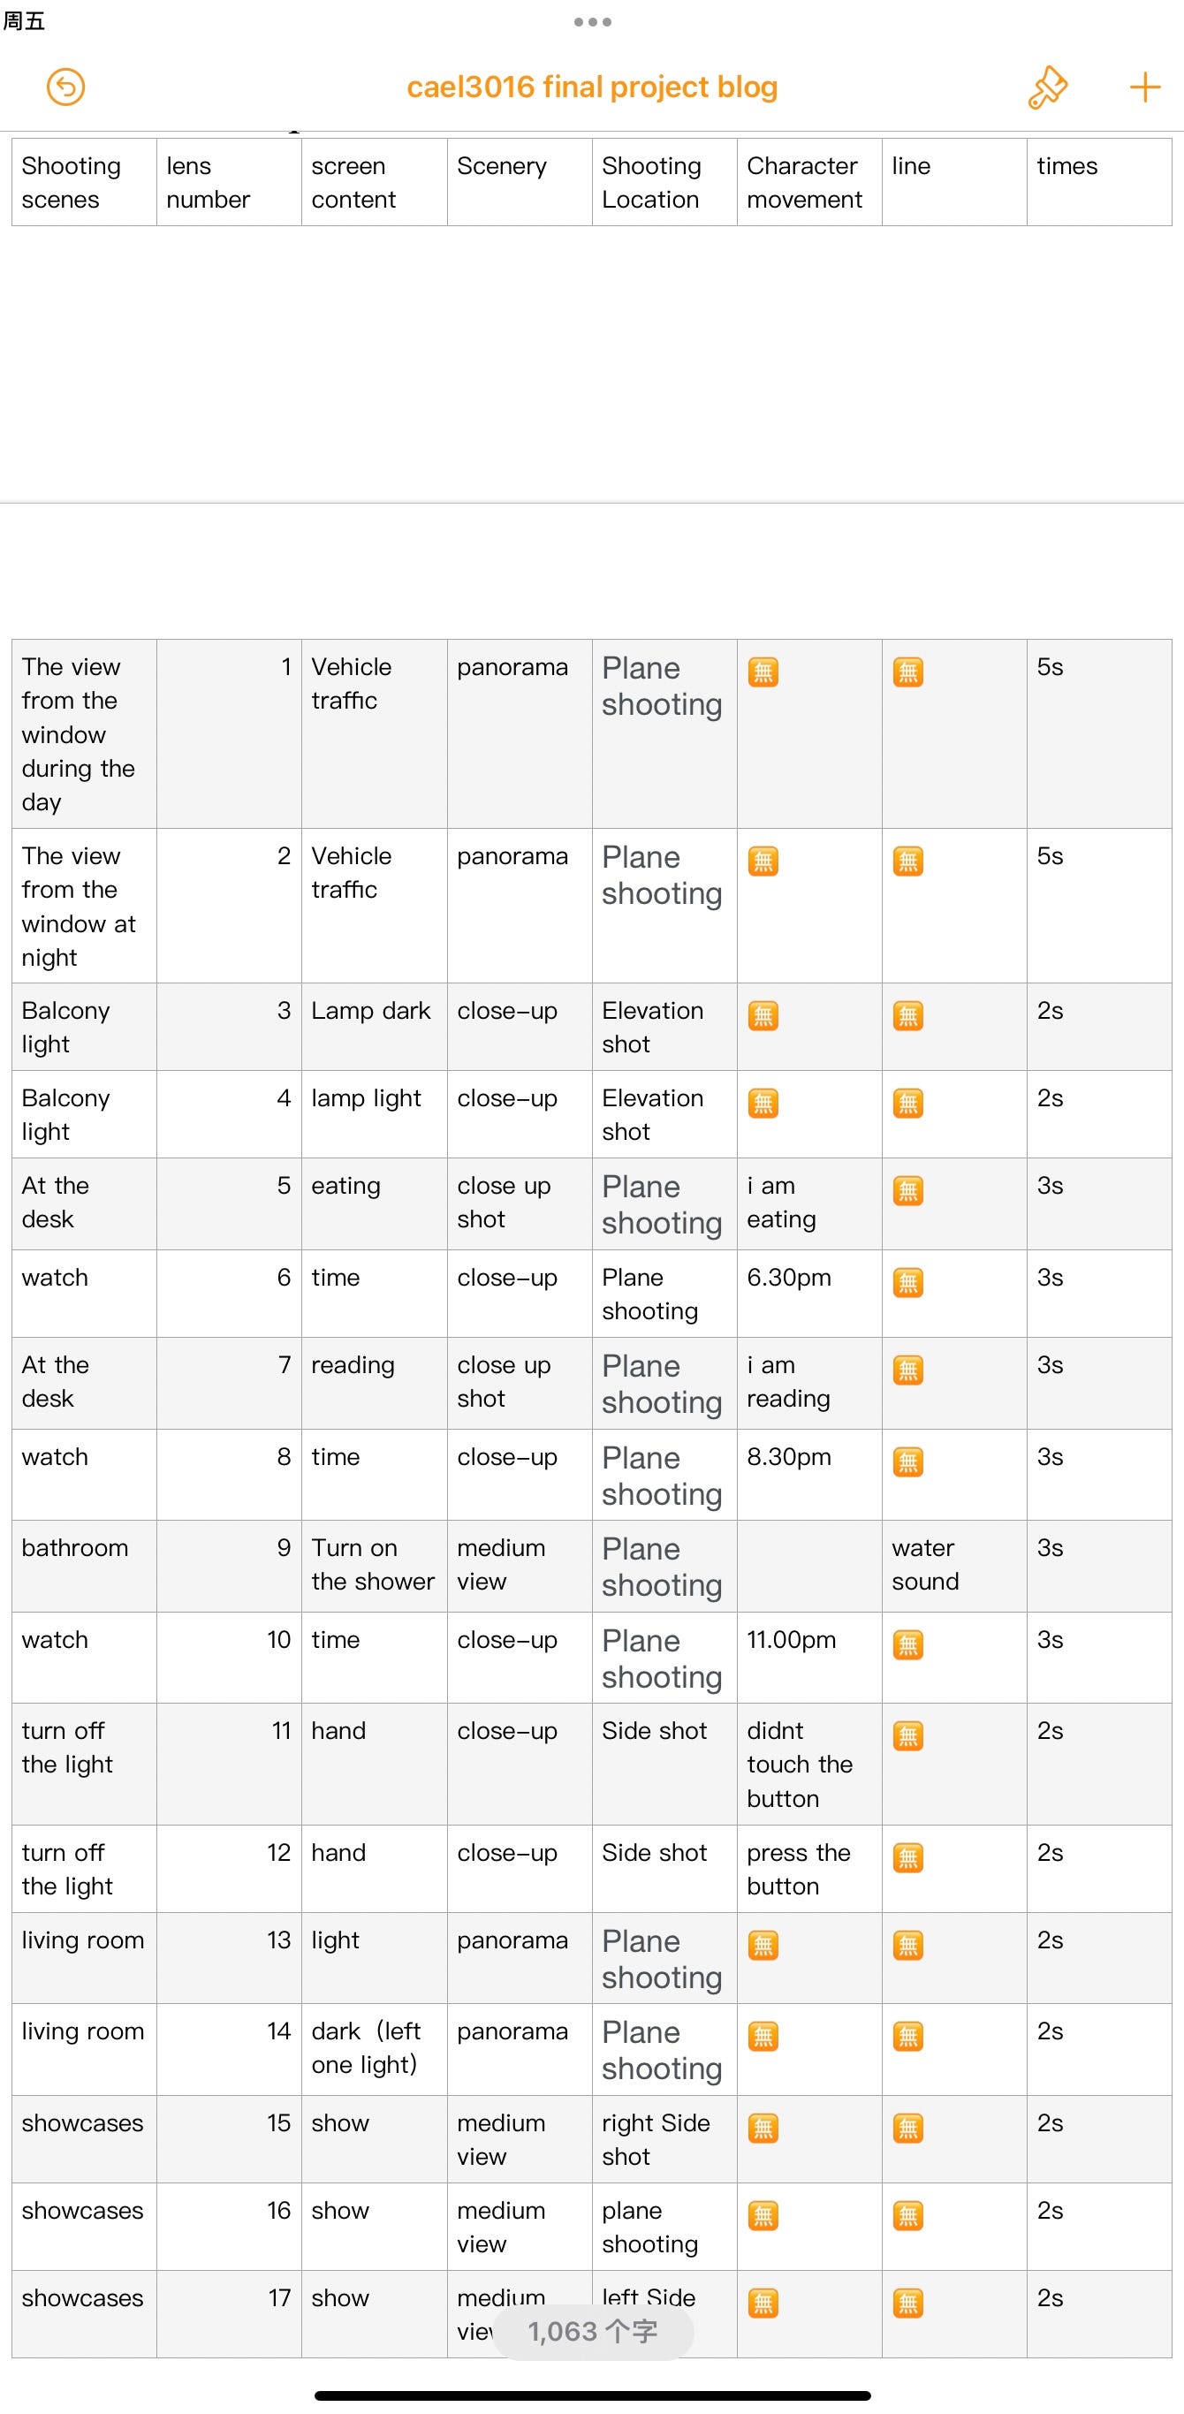This screenshot has width=1184, height=2414.
Task: Open the format paintbrush tool
Action: coord(1047,87)
